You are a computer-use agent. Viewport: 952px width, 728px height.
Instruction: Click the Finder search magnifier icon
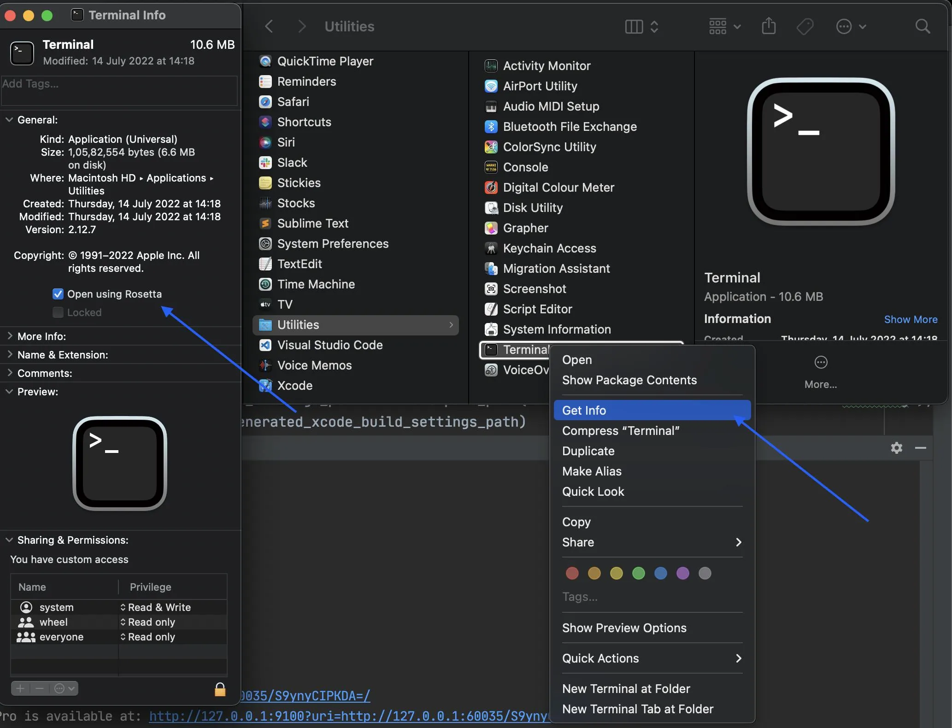923,26
